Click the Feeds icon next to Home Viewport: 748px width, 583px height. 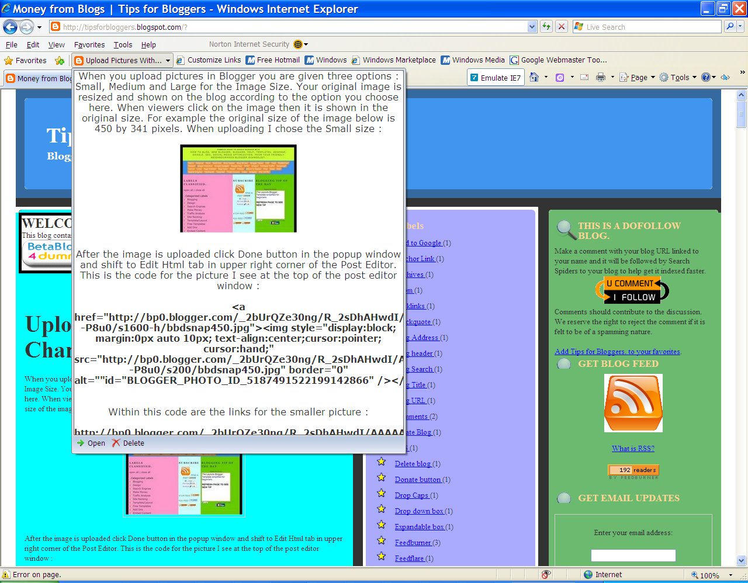pos(559,77)
